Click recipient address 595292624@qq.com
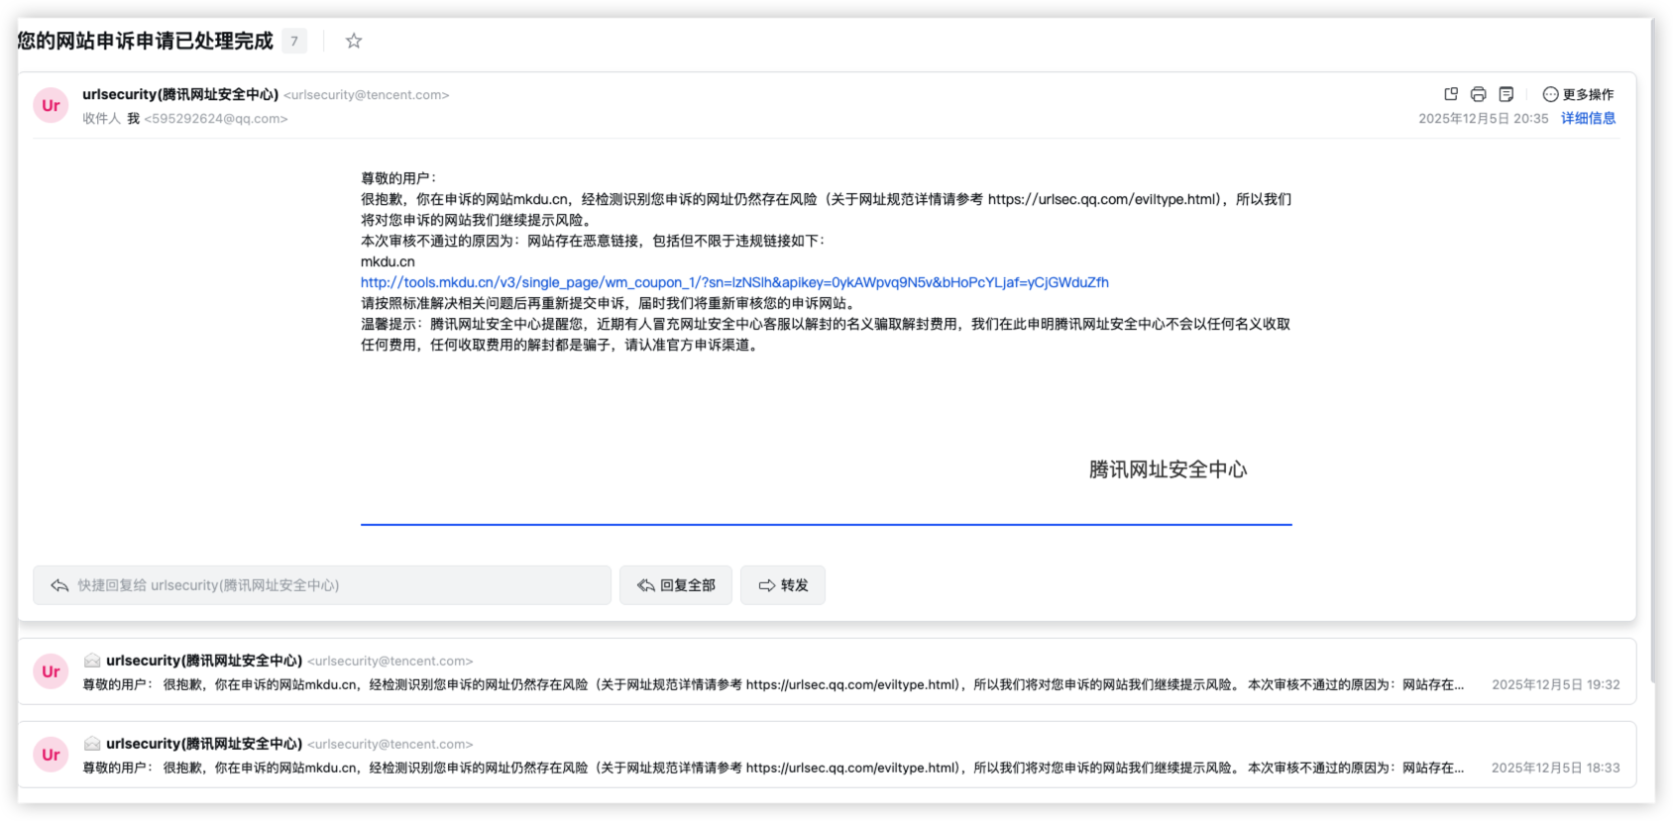The height and width of the screenshot is (821, 1673). [x=216, y=119]
